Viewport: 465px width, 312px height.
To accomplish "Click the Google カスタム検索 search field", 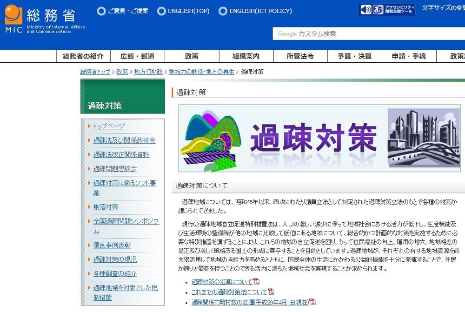I will tap(367, 33).
